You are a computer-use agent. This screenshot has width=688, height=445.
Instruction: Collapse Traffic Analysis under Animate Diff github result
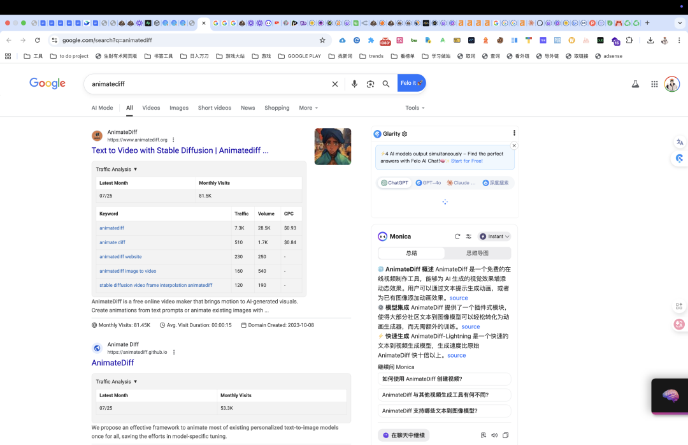point(117,381)
